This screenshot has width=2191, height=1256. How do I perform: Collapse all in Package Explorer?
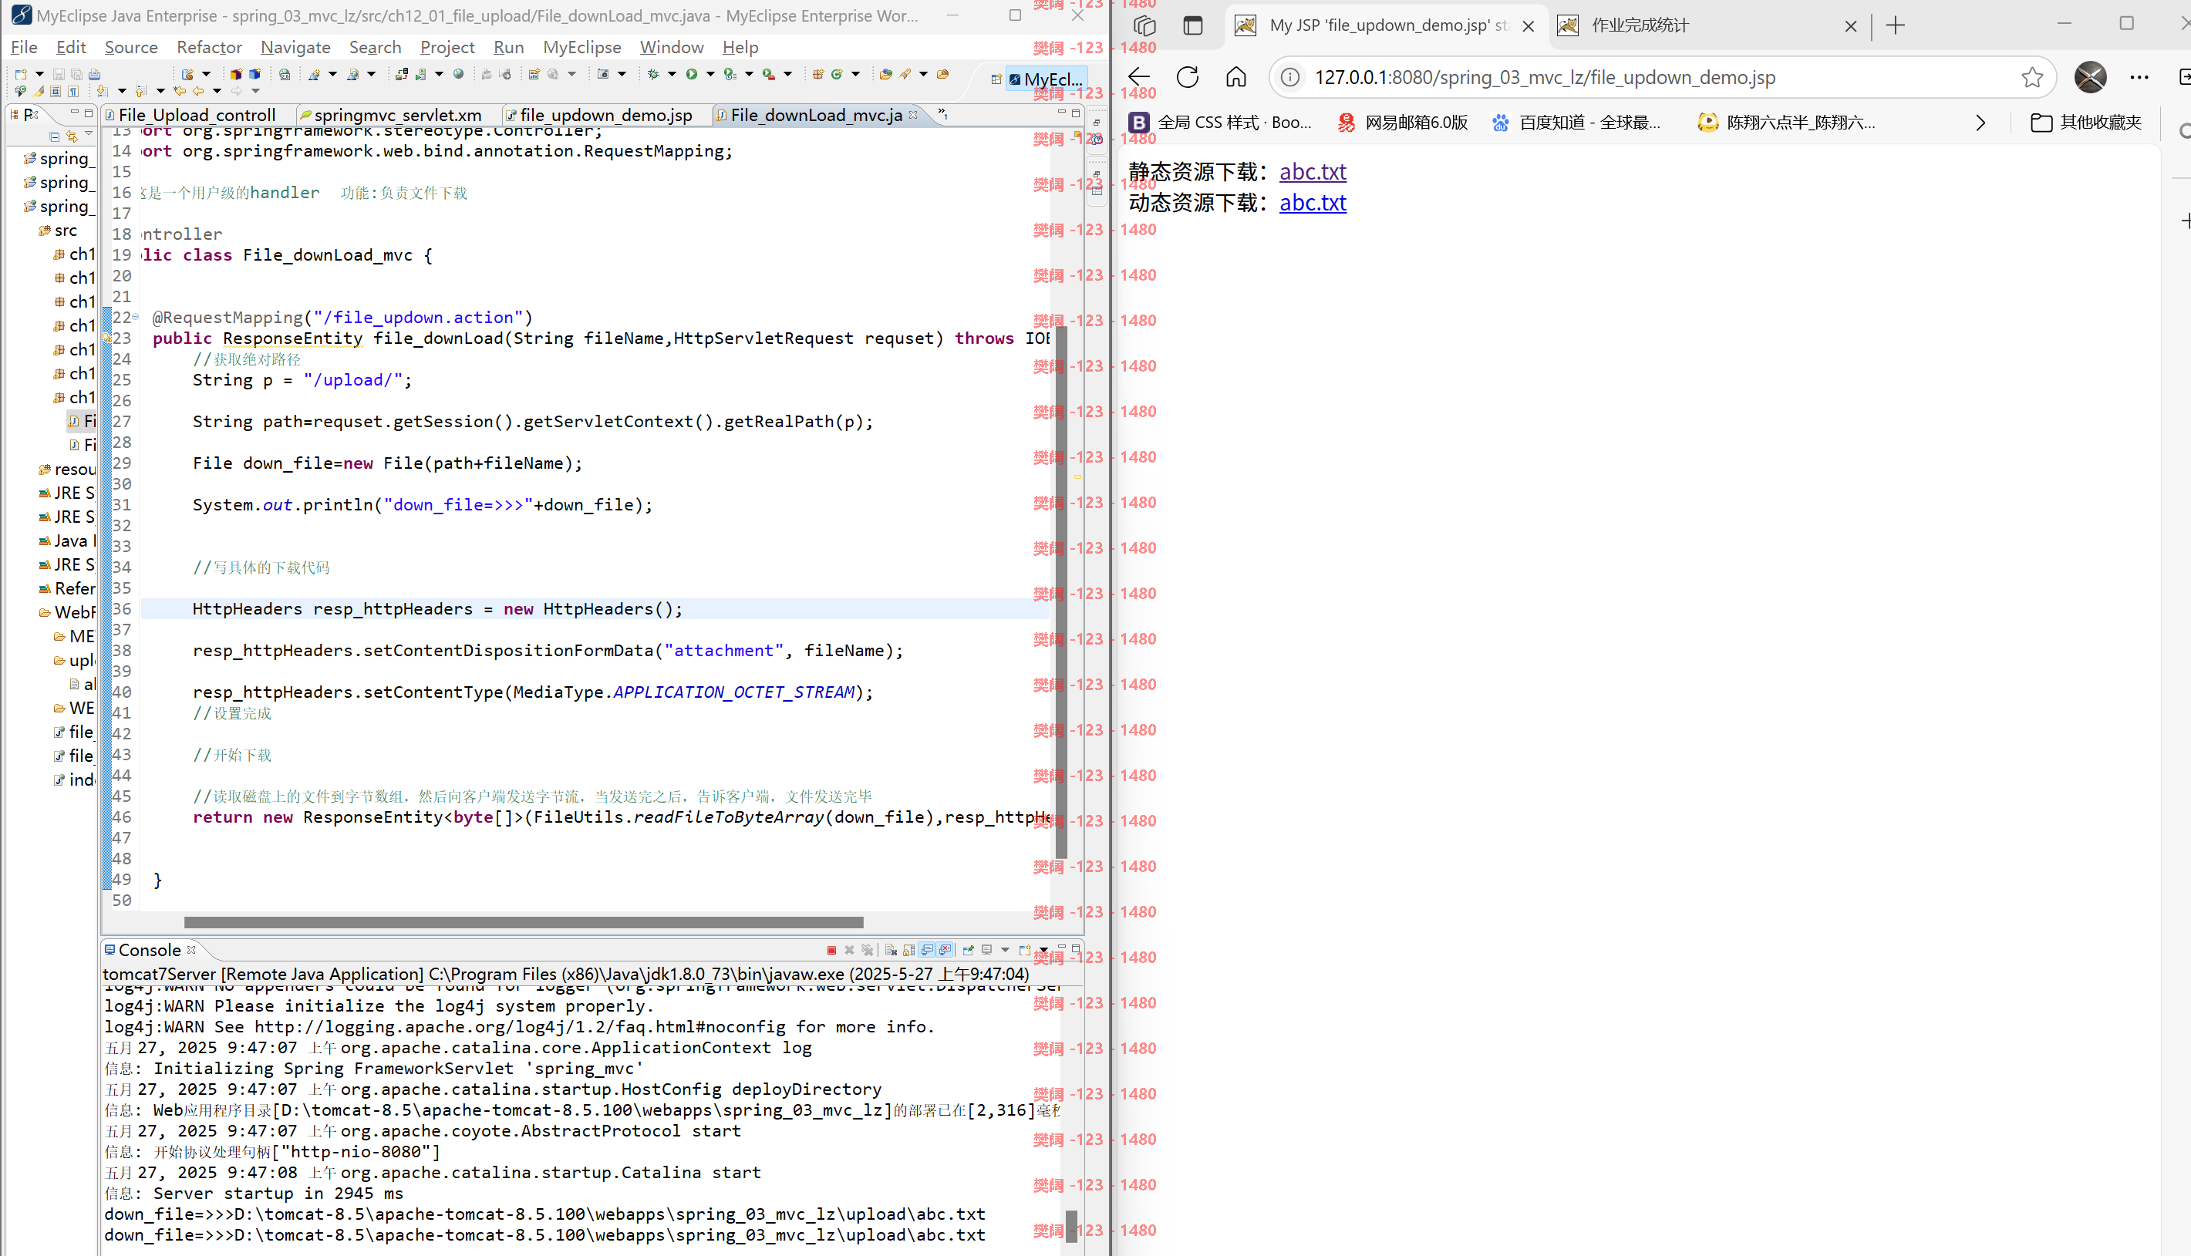(54, 136)
